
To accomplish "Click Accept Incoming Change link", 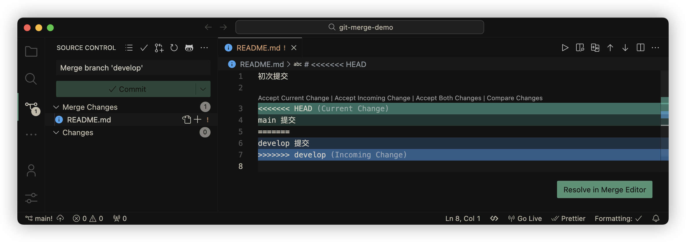I will pos(372,98).
